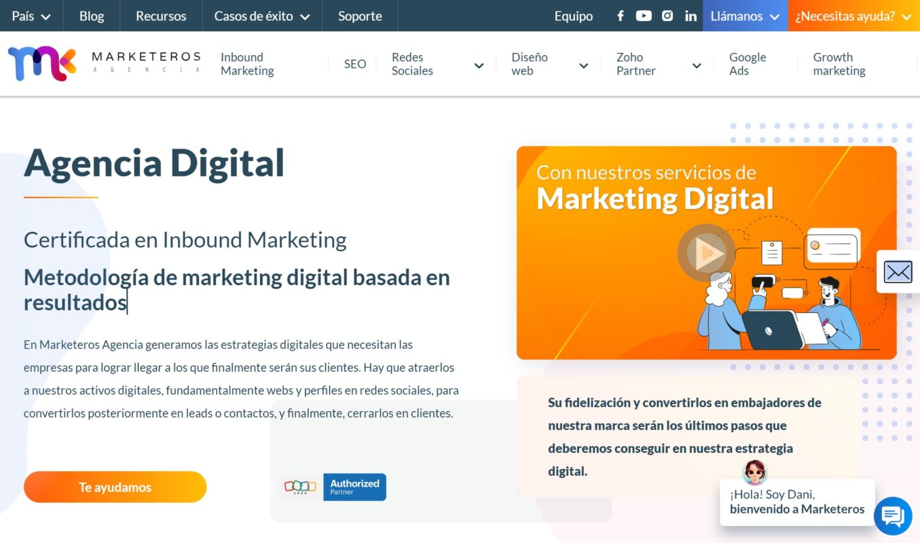Open the Instagram social icon
Image resolution: width=920 pixels, height=543 pixels.
pyautogui.click(x=667, y=16)
